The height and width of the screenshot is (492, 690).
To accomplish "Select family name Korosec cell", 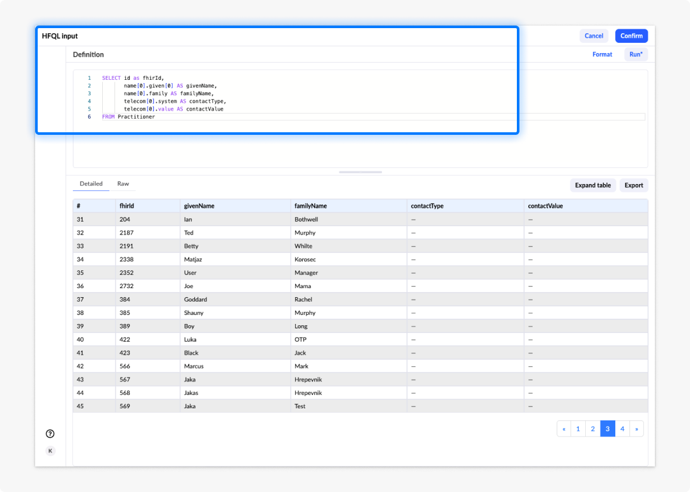I will tap(349, 259).
